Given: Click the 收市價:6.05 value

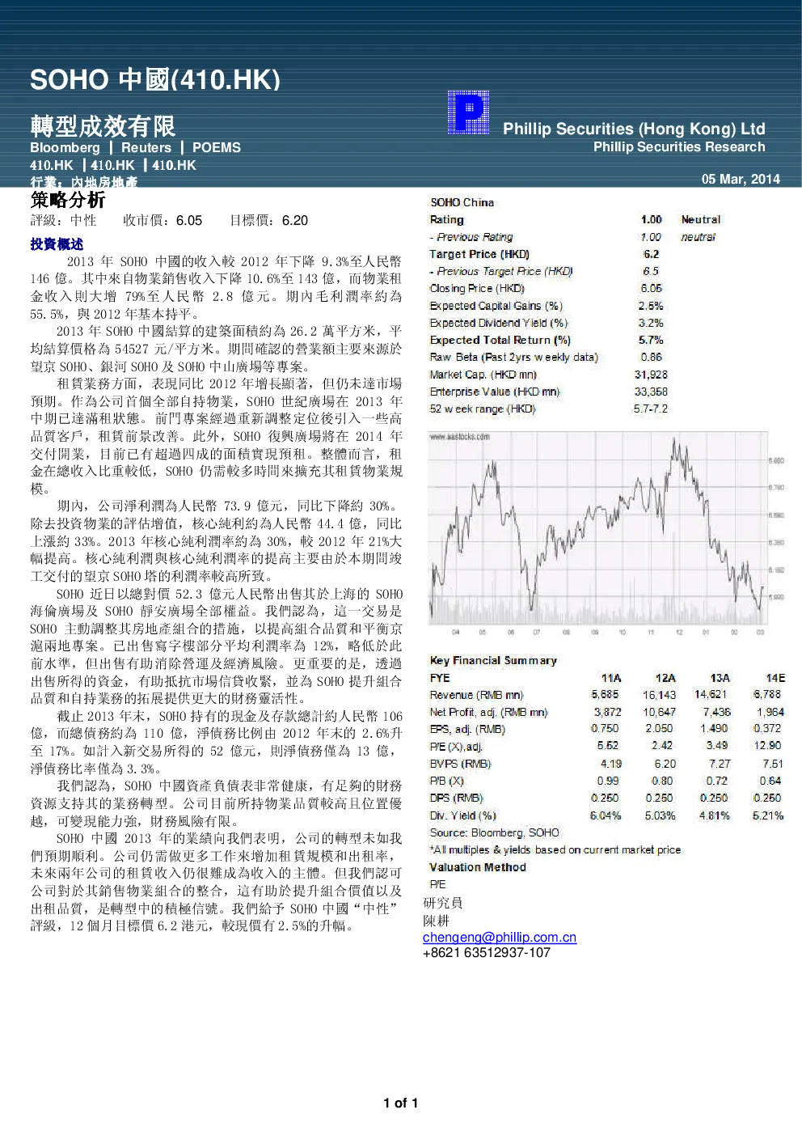Looking at the screenshot, I should pyautogui.click(x=163, y=221).
